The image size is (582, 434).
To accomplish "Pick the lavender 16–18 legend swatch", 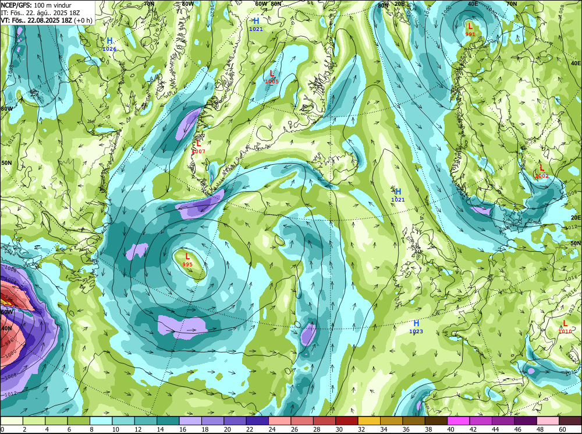I will (x=190, y=421).
